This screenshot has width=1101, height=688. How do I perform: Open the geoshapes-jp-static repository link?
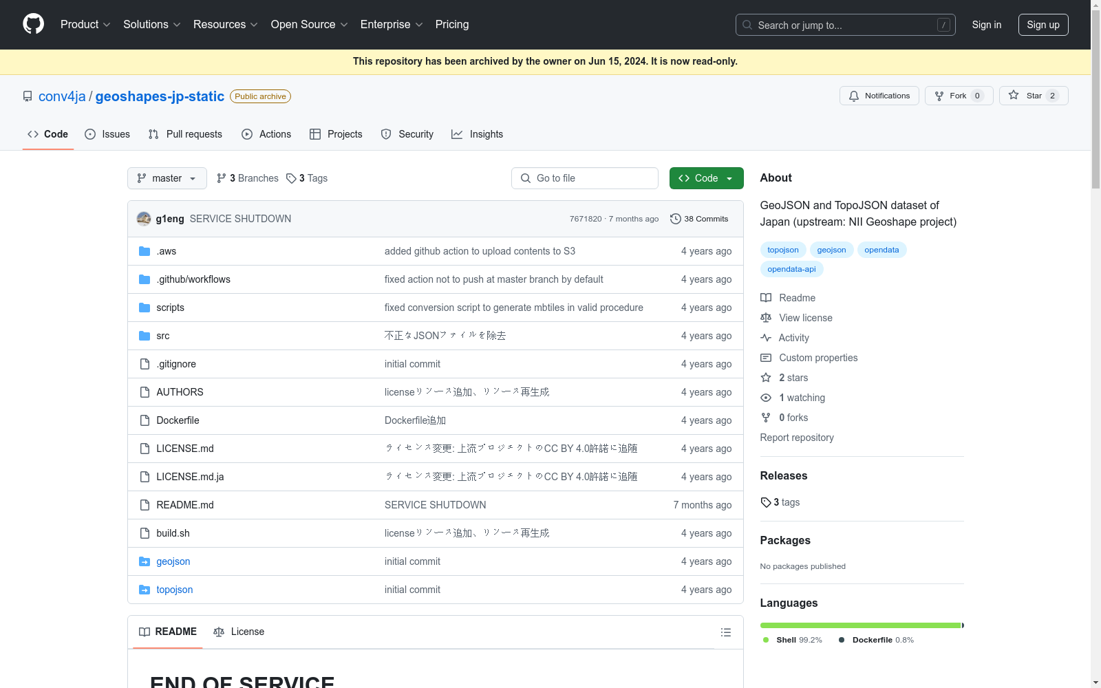tap(160, 96)
